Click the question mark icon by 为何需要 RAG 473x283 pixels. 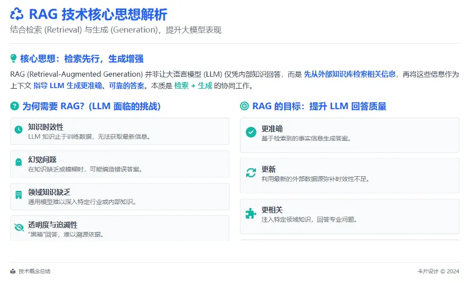(x=14, y=106)
